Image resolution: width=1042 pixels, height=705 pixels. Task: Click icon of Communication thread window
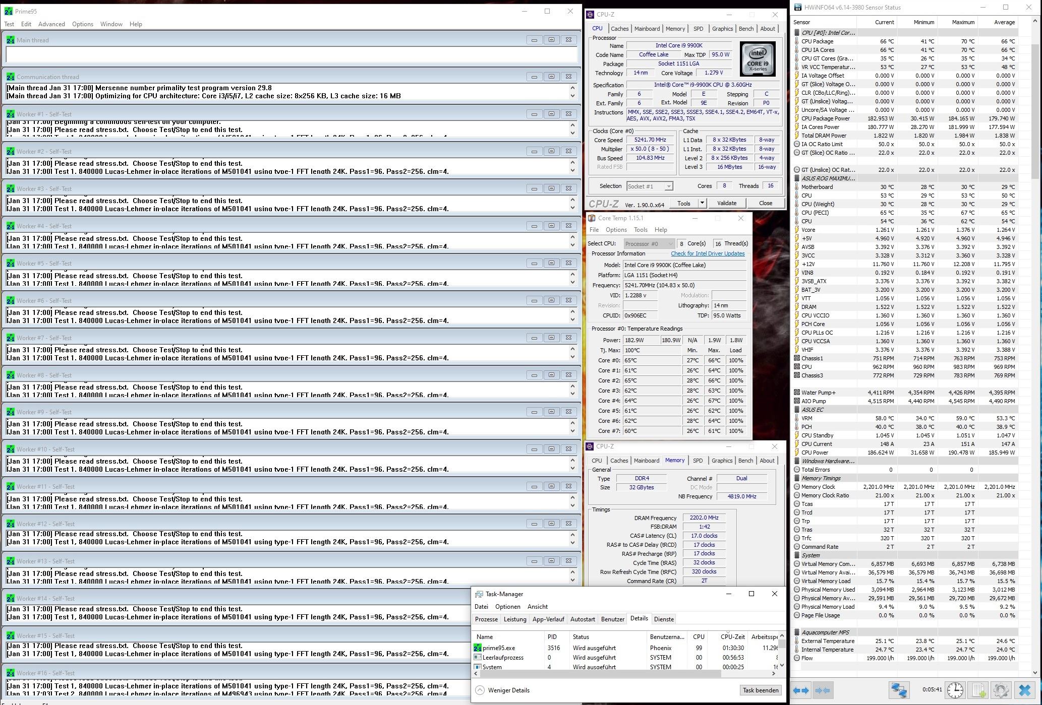coord(11,77)
